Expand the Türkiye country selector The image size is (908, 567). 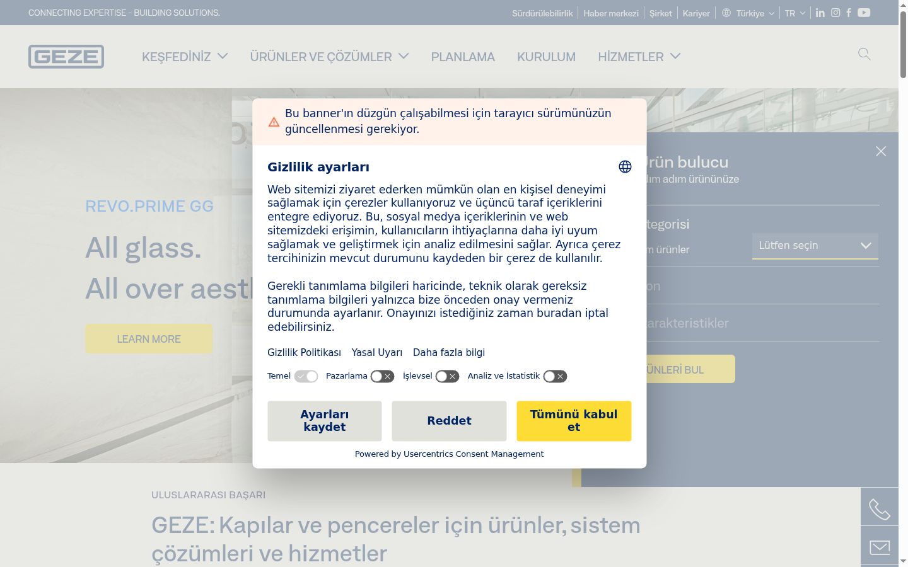pyautogui.click(x=748, y=13)
